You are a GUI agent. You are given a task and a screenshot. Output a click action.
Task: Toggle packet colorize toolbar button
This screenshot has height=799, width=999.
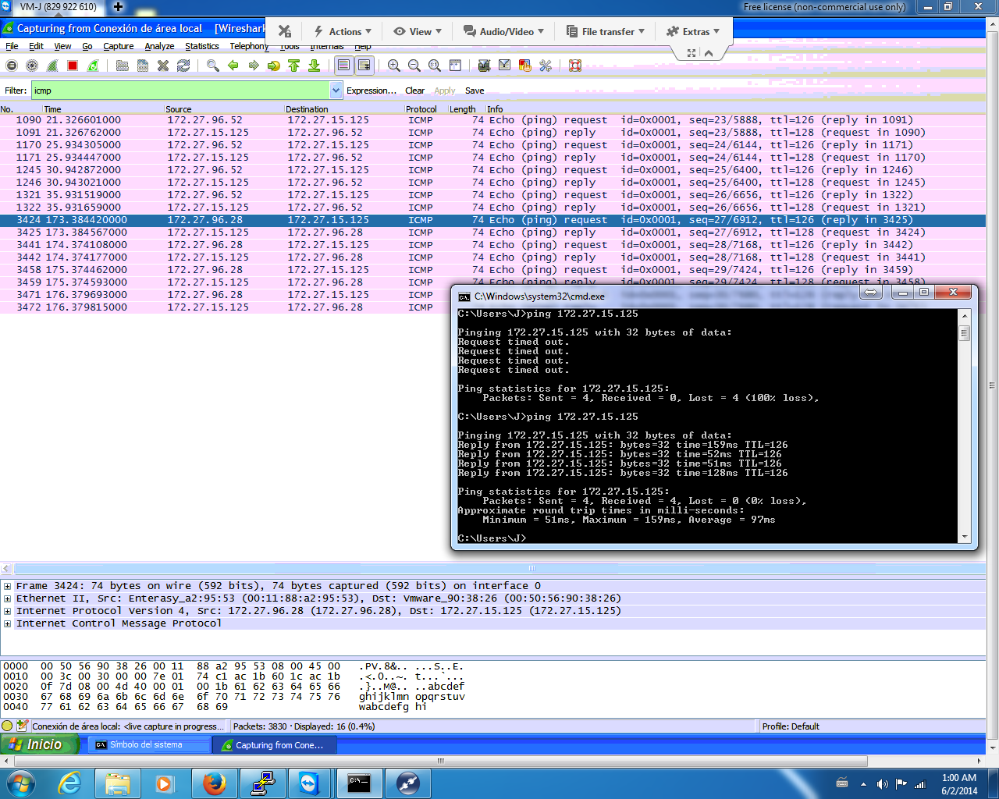click(344, 66)
